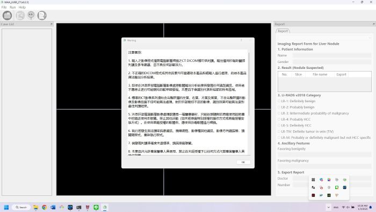Open the Run menu
376x212 pixels.
13,8
